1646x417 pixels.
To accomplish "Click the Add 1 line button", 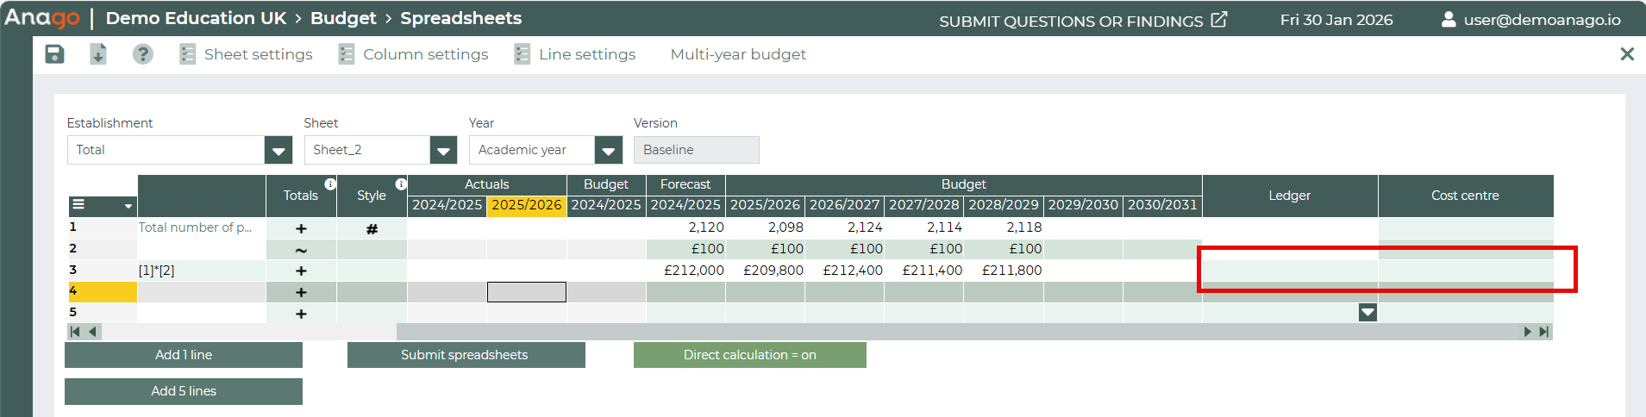I will (183, 355).
